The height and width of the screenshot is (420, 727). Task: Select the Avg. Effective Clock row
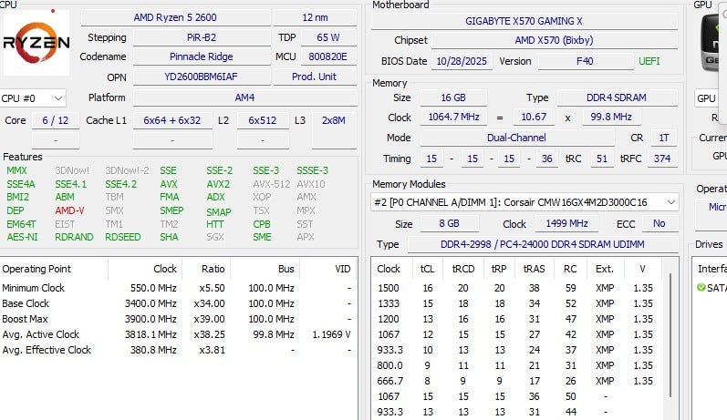(178, 350)
